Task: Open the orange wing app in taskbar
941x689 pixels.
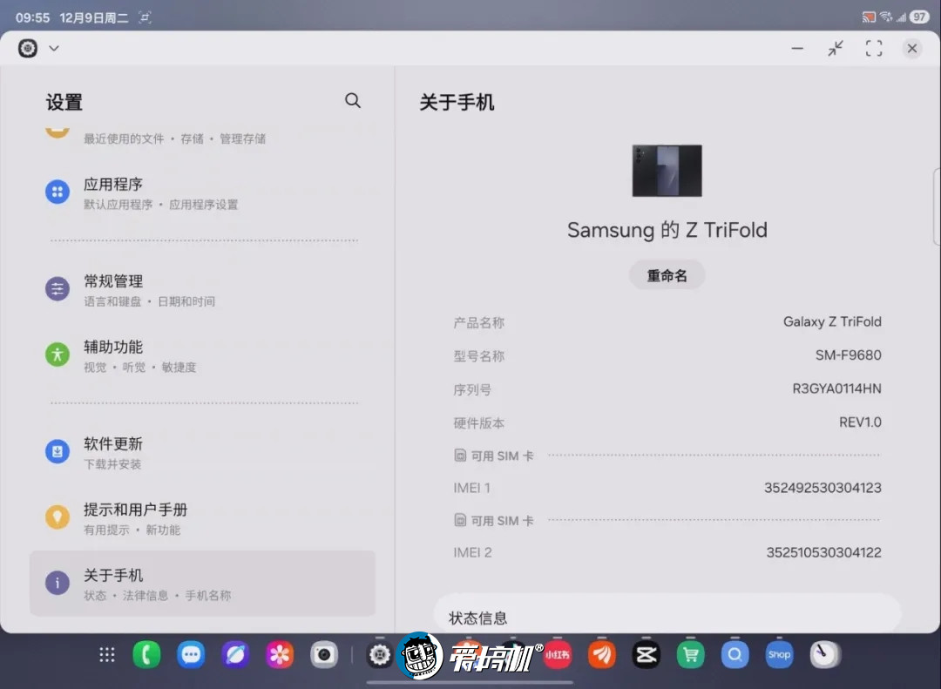Action: click(602, 655)
